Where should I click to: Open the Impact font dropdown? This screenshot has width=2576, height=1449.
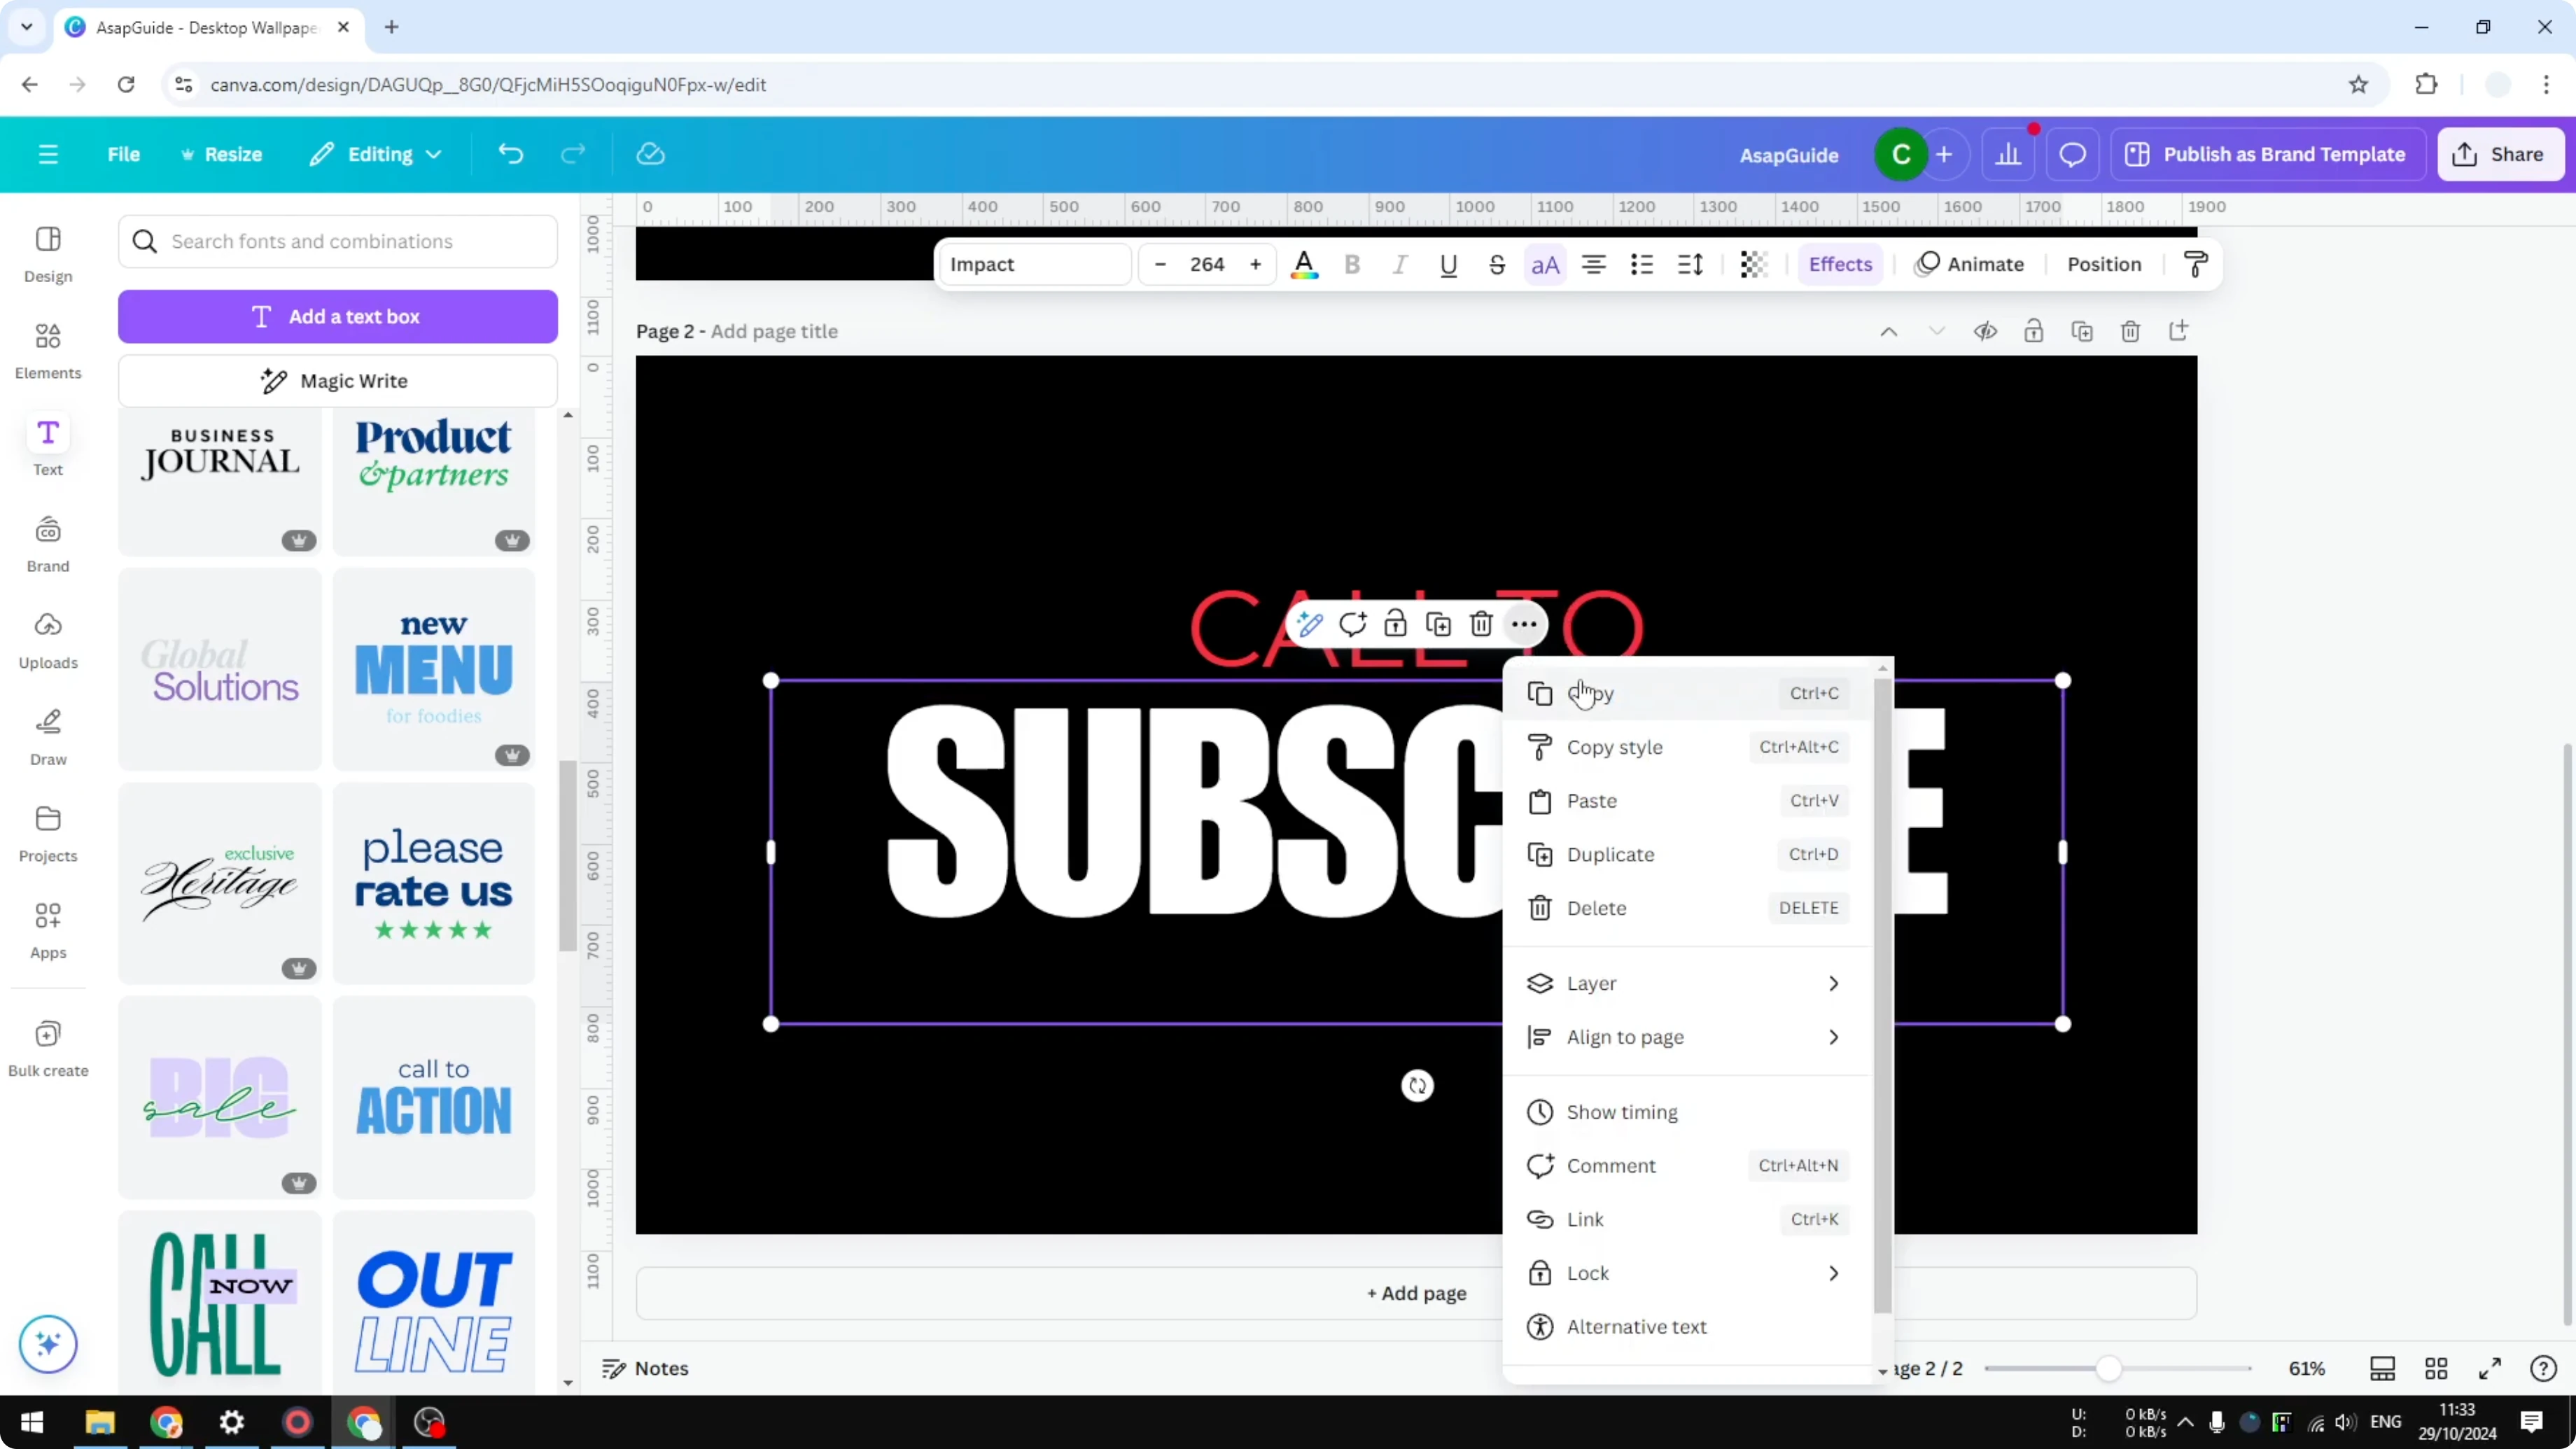1035,264
